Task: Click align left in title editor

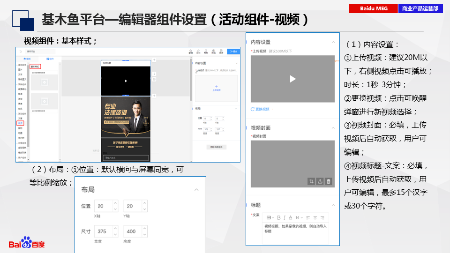Action: point(308,218)
